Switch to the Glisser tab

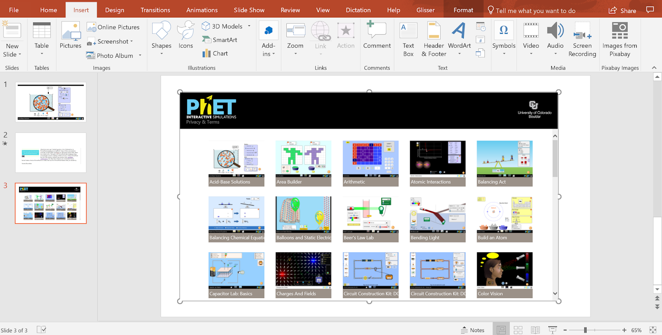tap(425, 10)
